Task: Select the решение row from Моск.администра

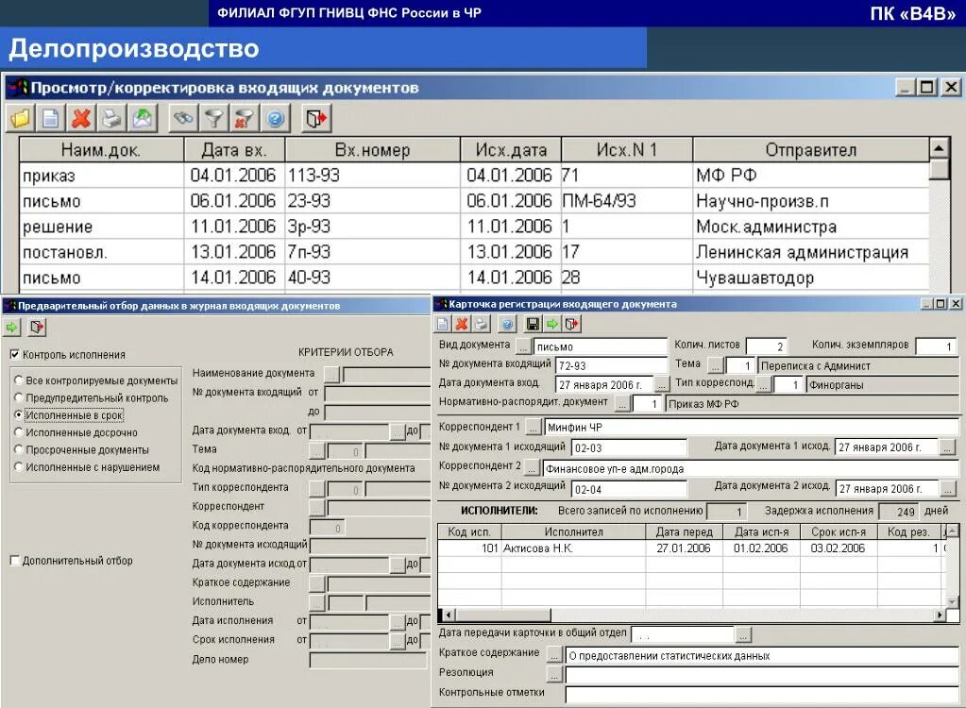Action: point(474,227)
